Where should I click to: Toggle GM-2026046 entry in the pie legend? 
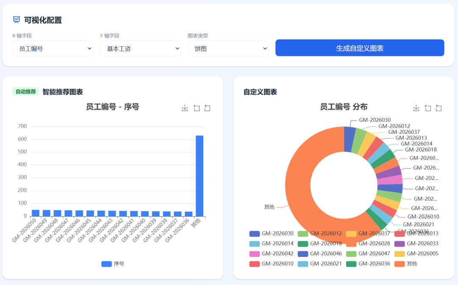point(320,254)
